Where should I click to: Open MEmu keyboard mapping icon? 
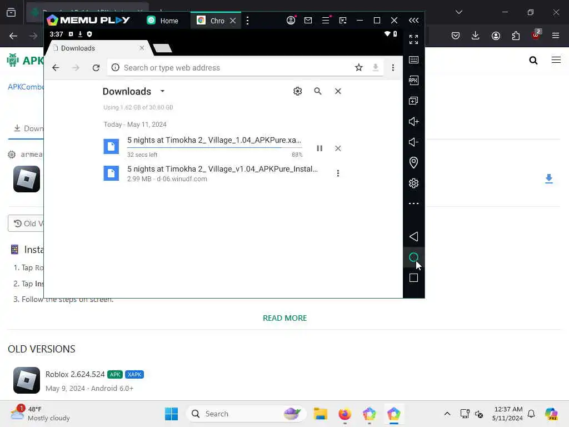(413, 60)
